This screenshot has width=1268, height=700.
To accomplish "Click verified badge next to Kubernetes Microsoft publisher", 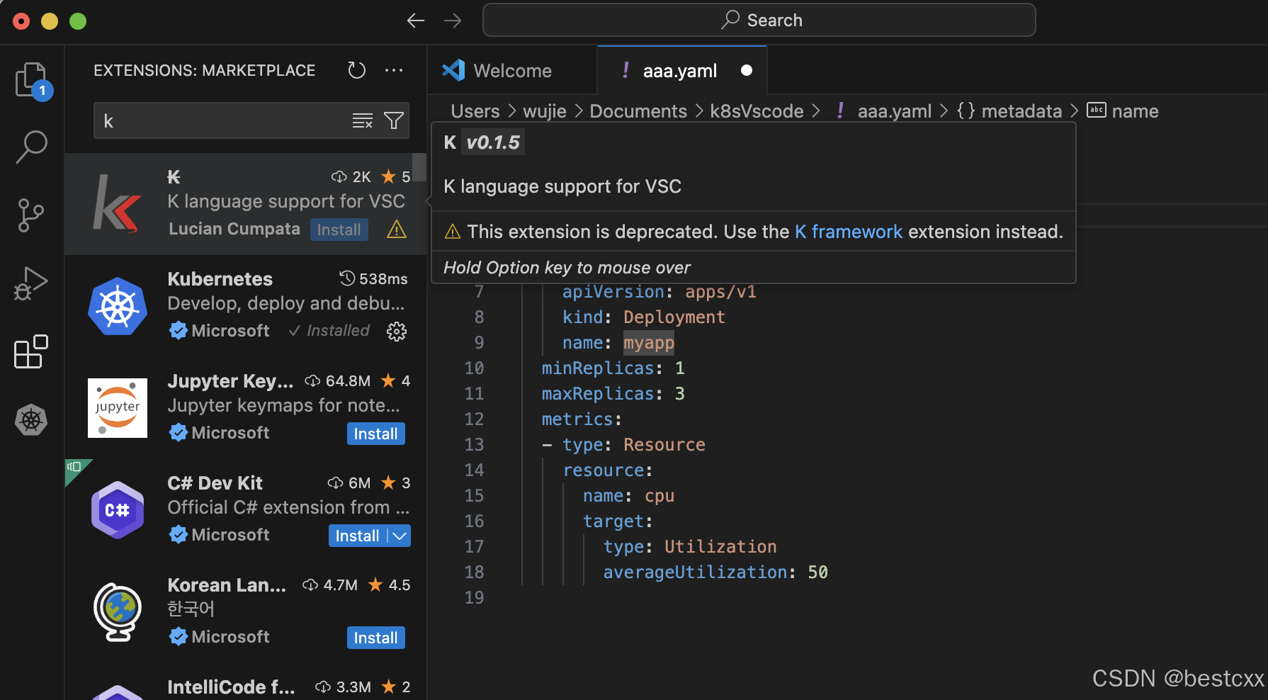I will tap(179, 330).
